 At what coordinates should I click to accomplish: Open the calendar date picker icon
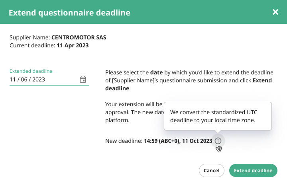point(83,80)
